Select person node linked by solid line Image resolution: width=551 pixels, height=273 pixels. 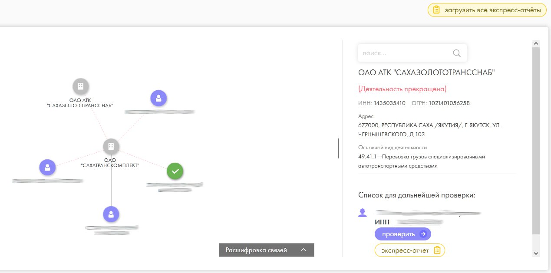(x=111, y=214)
